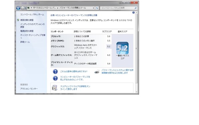
Task: Click the question icon beside これらの数字の意味は何ですか
Action: pos(55,72)
